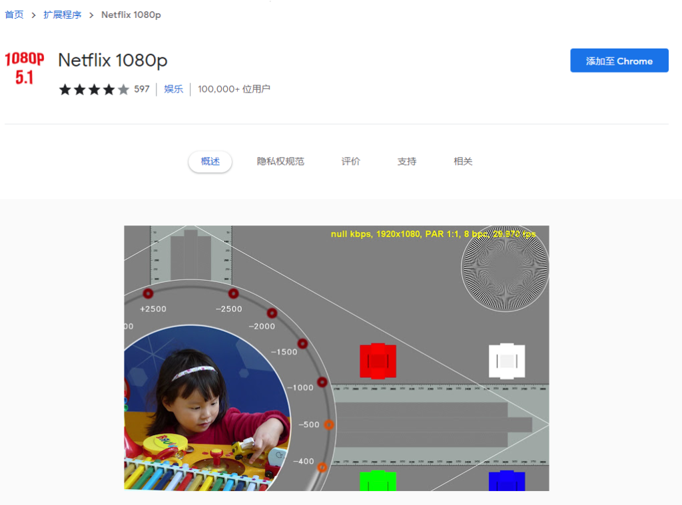
Task: Click the first rating star
Action: click(65, 90)
